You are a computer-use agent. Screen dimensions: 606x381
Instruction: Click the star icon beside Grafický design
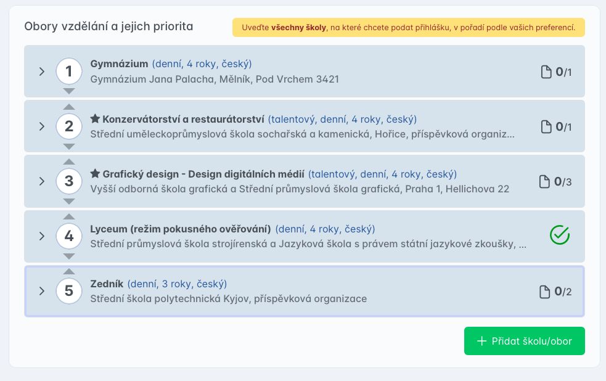click(95, 174)
